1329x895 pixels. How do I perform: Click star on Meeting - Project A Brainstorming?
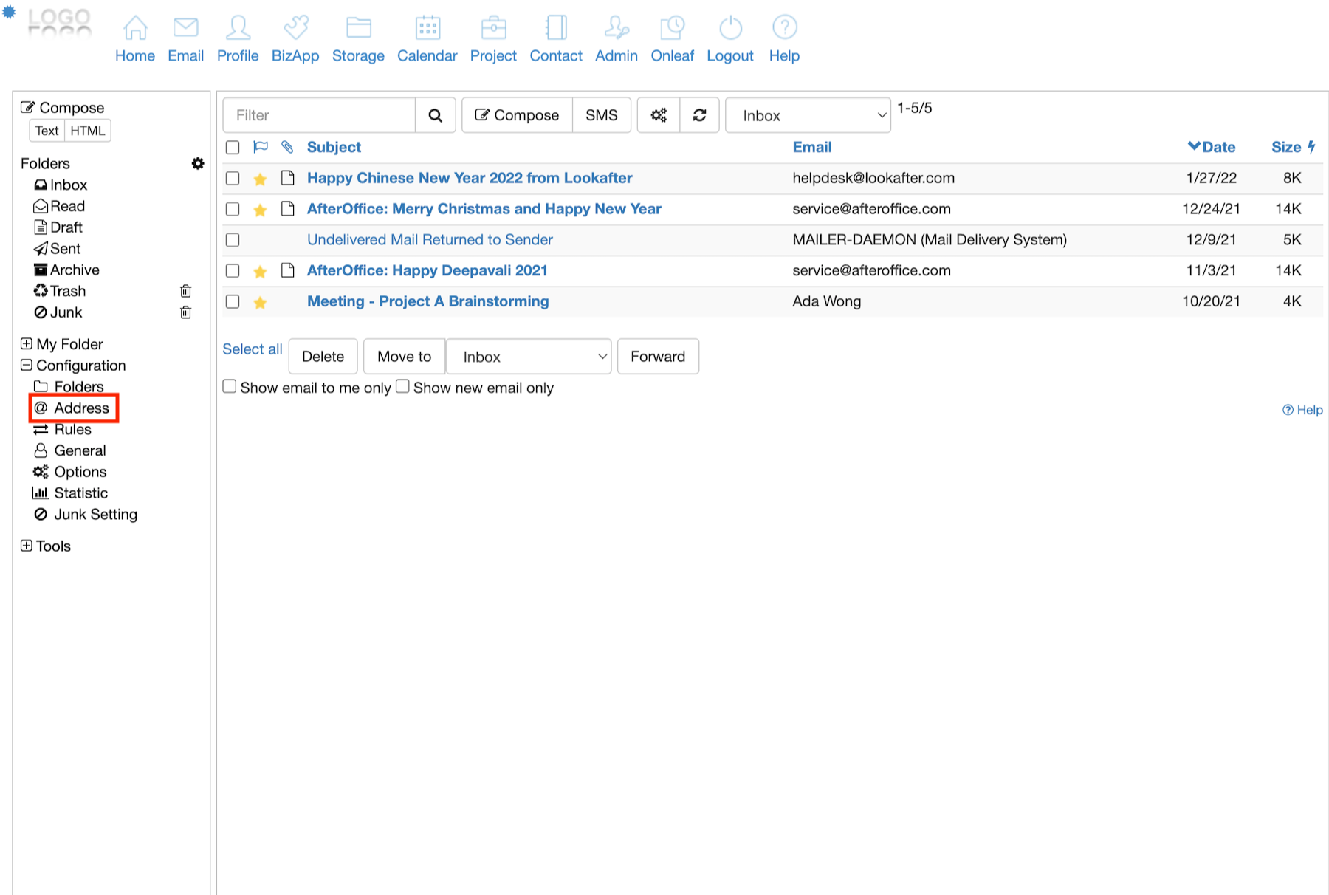pos(260,302)
